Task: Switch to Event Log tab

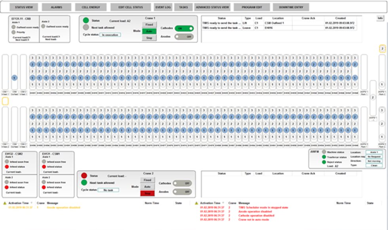Action: click(x=163, y=7)
